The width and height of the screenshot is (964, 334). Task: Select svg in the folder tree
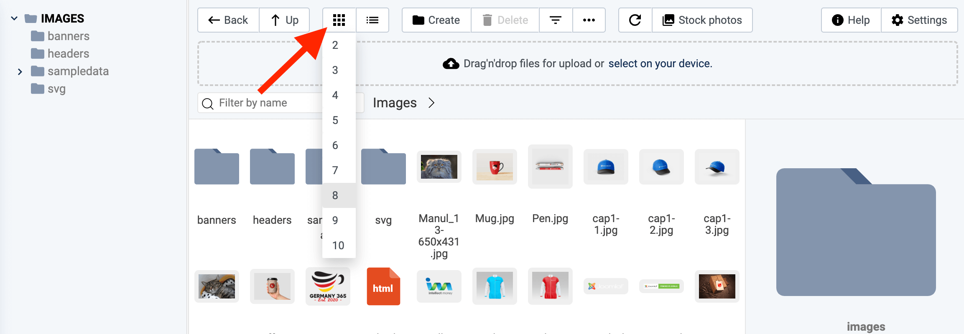(48, 89)
